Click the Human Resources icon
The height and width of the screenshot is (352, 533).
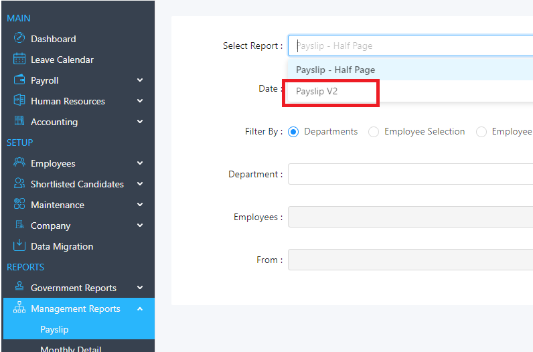(19, 100)
